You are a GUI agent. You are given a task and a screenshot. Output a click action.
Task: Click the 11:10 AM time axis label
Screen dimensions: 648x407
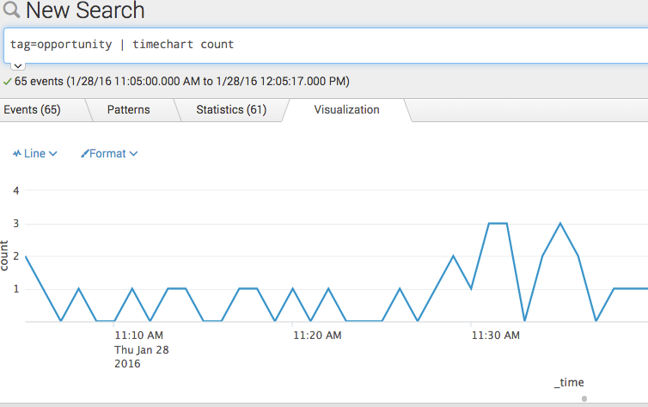point(138,336)
